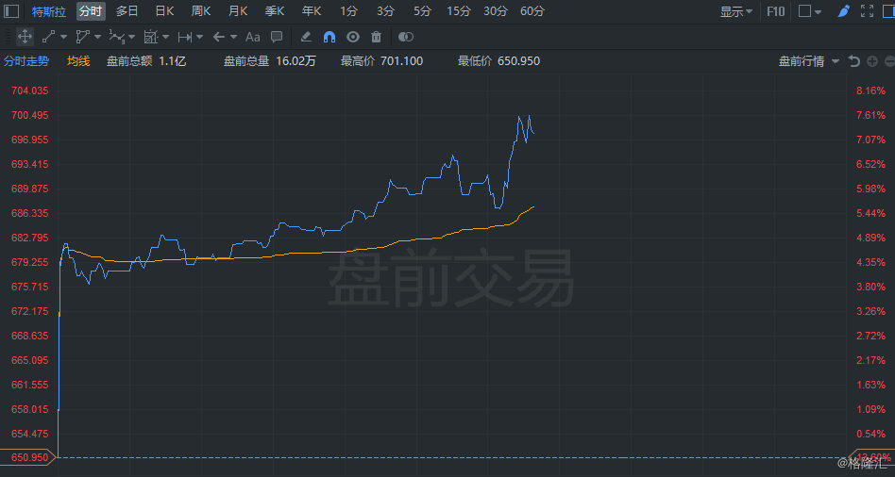Select the 1分 interval
Screen dimensions: 895x477
point(348,10)
